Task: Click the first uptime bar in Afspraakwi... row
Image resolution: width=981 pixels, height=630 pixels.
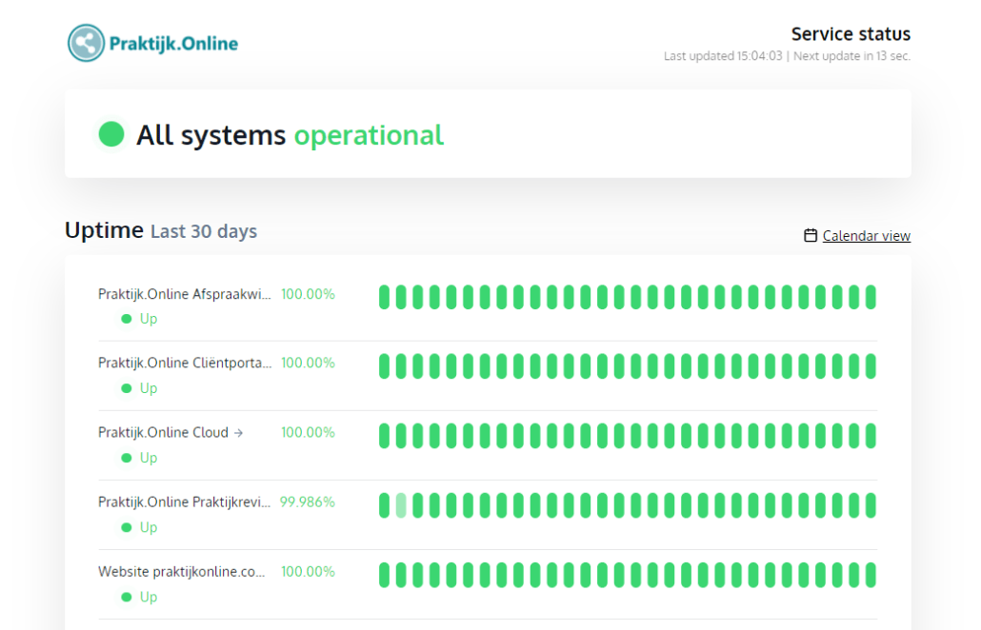Action: click(x=384, y=297)
